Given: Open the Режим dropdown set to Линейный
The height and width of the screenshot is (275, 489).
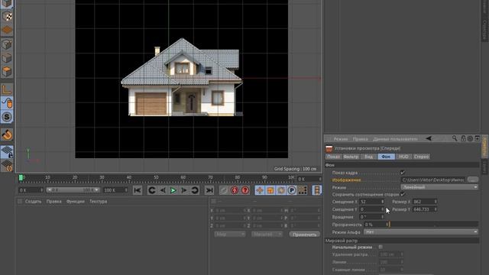Looking at the screenshot, I should click(439, 187).
